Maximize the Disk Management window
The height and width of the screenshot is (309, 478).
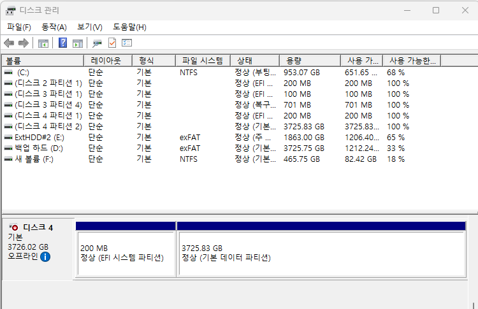click(436, 10)
